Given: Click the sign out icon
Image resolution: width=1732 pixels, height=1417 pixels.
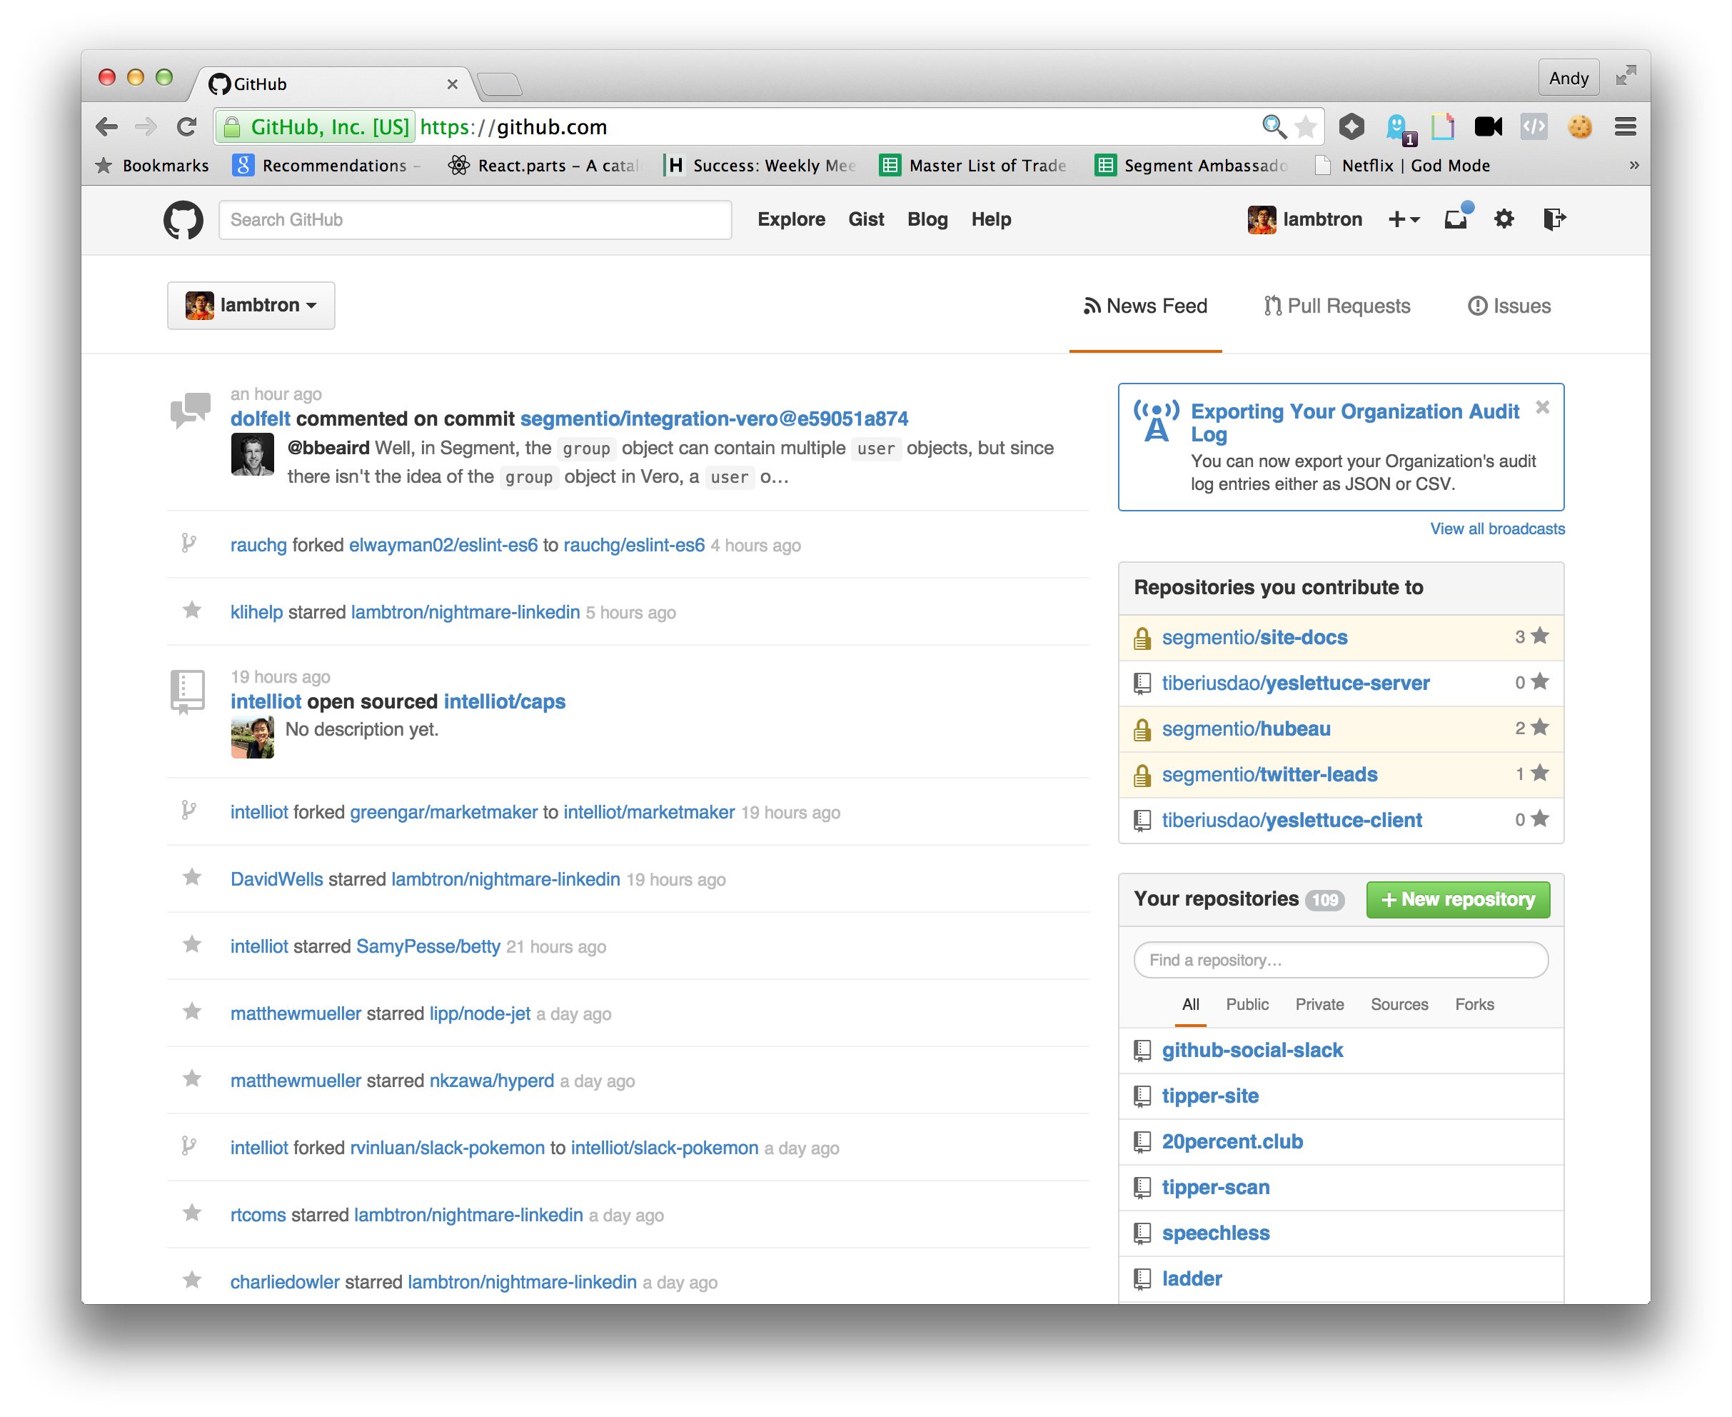Looking at the screenshot, I should point(1554,219).
